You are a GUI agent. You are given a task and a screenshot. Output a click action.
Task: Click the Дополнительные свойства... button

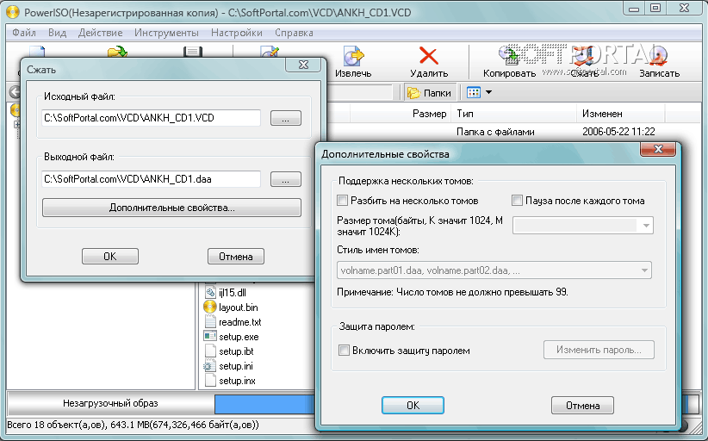[171, 208]
